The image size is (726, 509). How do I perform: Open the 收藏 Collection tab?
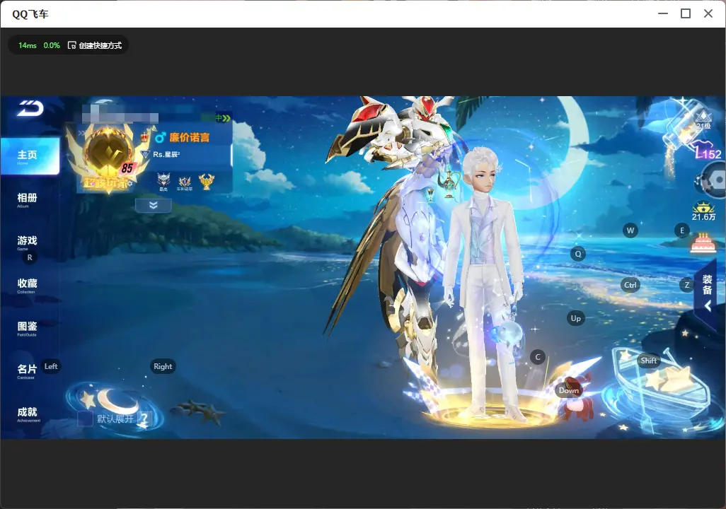27,286
